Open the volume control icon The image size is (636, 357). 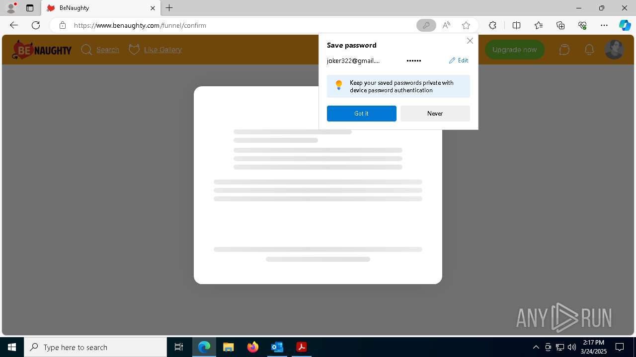pos(572,347)
